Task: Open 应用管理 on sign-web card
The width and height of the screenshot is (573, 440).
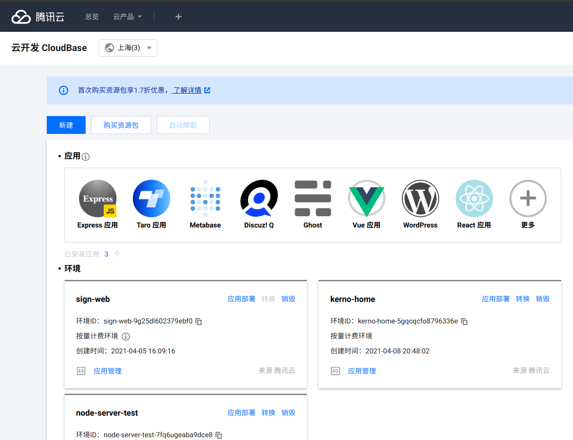Action: pos(108,371)
